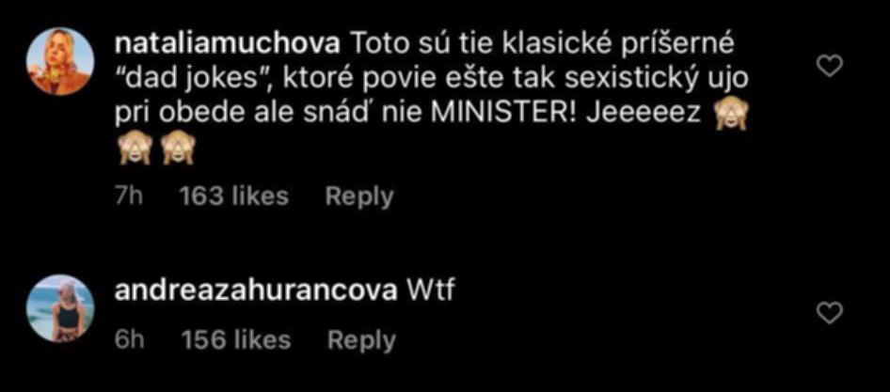Screen dimensions: 890x392
Task: View the 163 likes list
Action: coord(233,196)
